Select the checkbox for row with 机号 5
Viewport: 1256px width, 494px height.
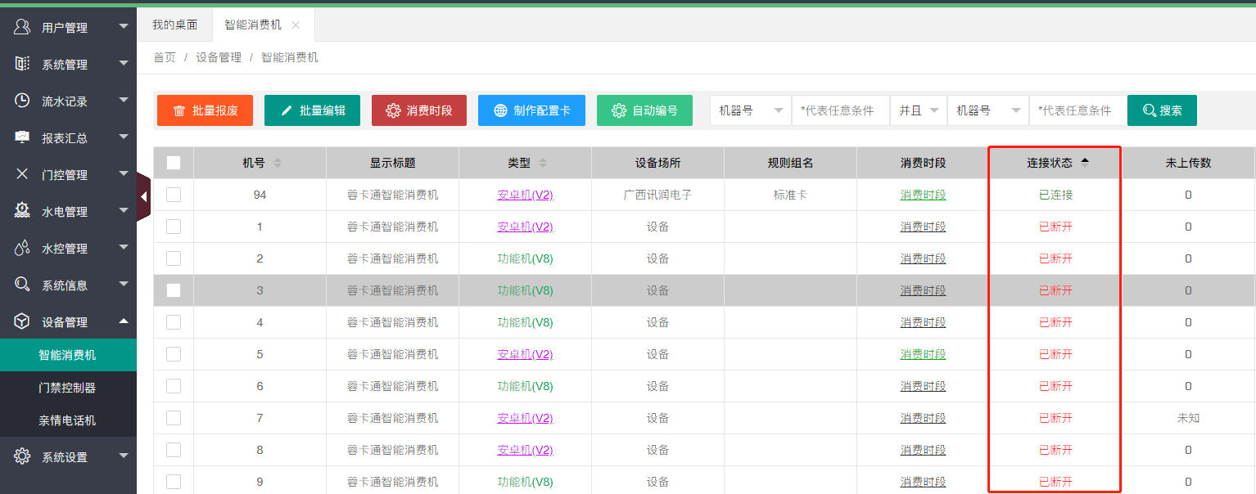point(174,354)
